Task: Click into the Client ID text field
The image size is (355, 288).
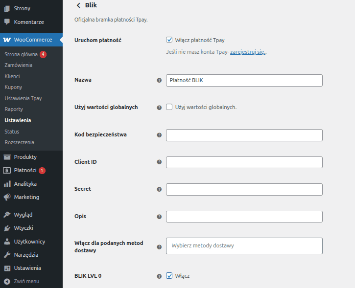Action: coord(244,162)
